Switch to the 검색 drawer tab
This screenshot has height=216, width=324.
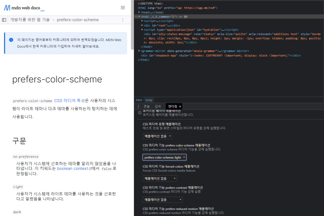[158, 107]
